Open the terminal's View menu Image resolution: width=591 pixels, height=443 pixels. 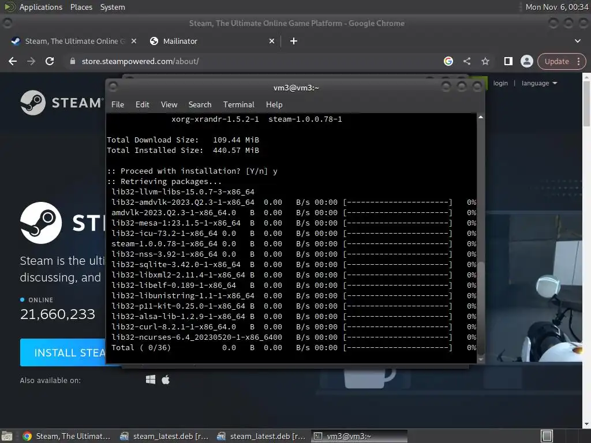point(169,105)
